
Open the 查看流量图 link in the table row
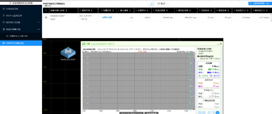click(x=107, y=17)
